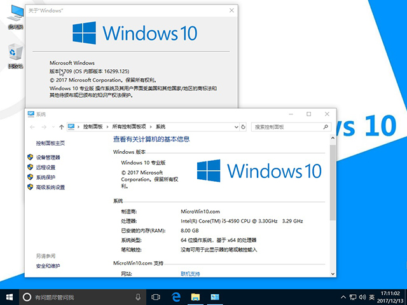This screenshot has height=305, width=407.
Task: Click the System control panel taskbar icon
Action: coord(215,297)
